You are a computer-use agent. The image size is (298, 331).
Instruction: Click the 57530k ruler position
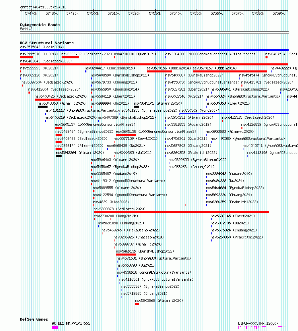155,13
